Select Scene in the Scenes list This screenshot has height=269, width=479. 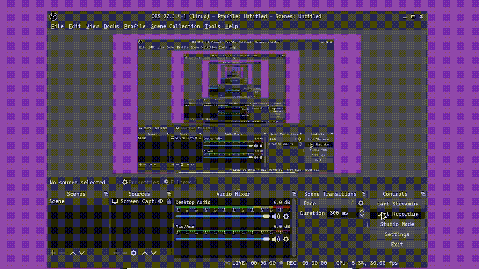click(x=78, y=201)
